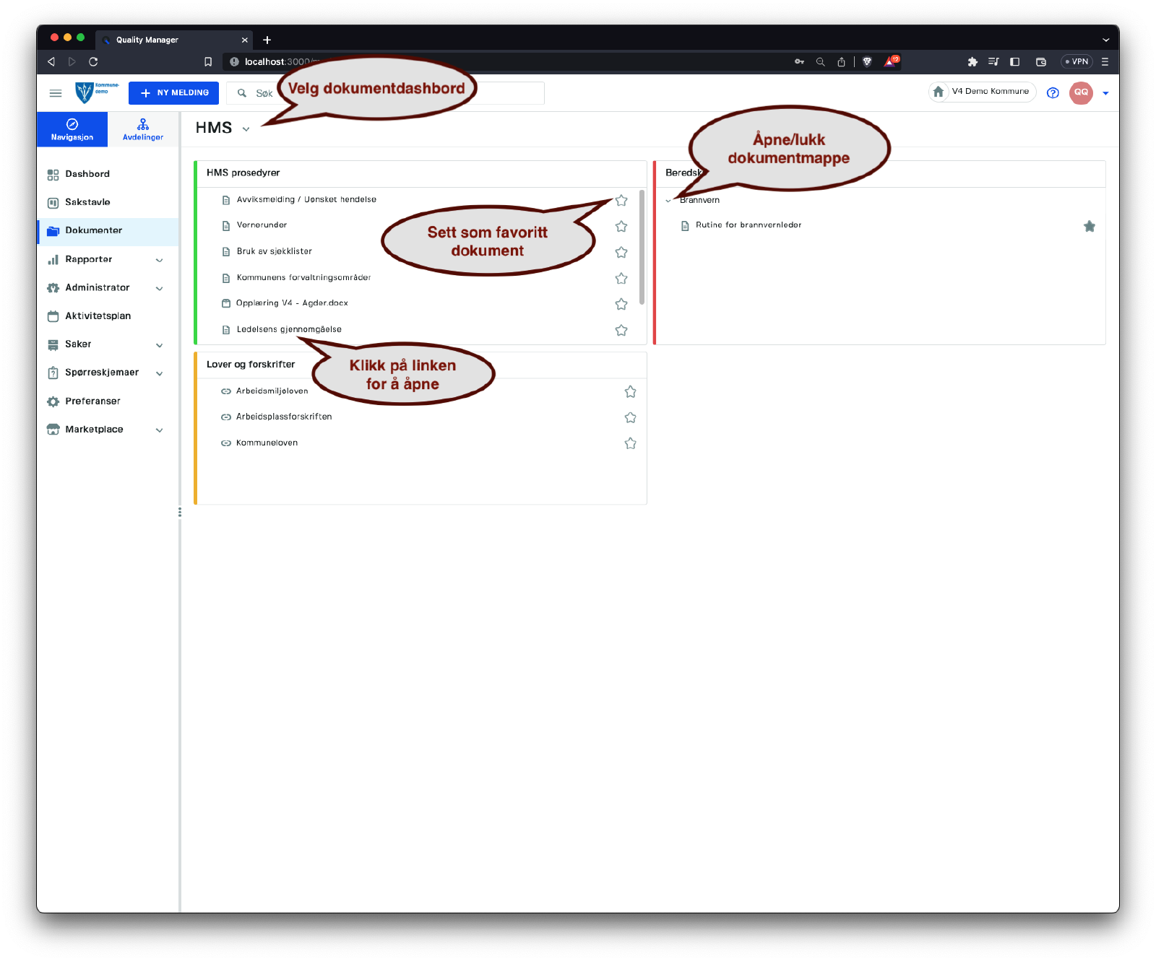
Task: Go to Sakstavle in the sidebar
Action: point(87,203)
